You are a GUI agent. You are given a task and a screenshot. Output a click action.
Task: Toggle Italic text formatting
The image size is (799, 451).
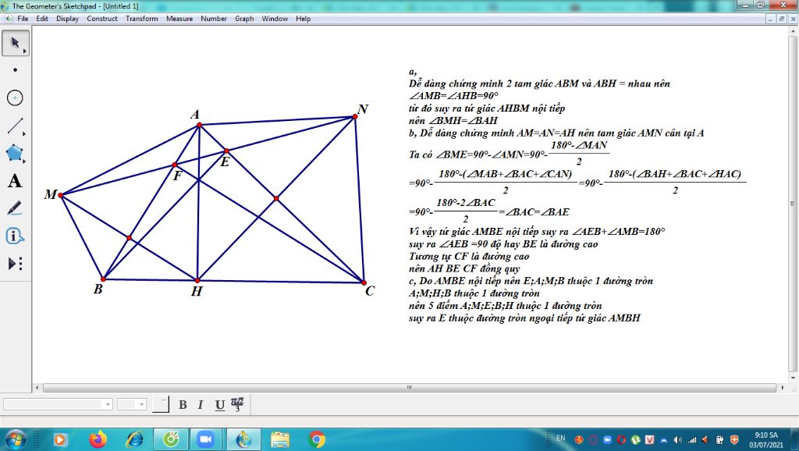(201, 405)
